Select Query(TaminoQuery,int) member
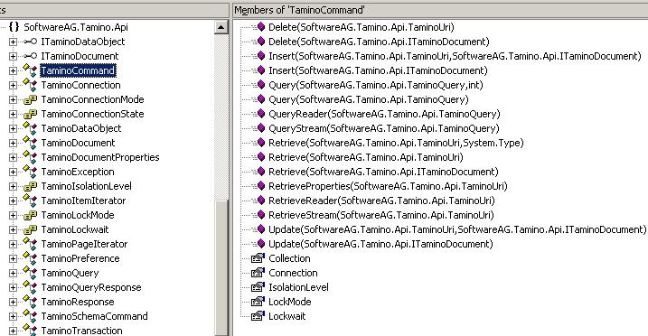This screenshot has height=336, width=648. [x=376, y=85]
